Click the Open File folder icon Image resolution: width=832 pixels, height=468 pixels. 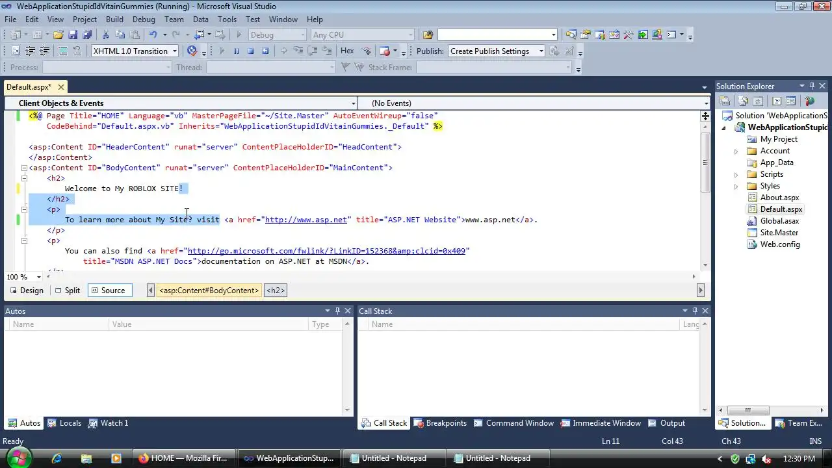58,35
